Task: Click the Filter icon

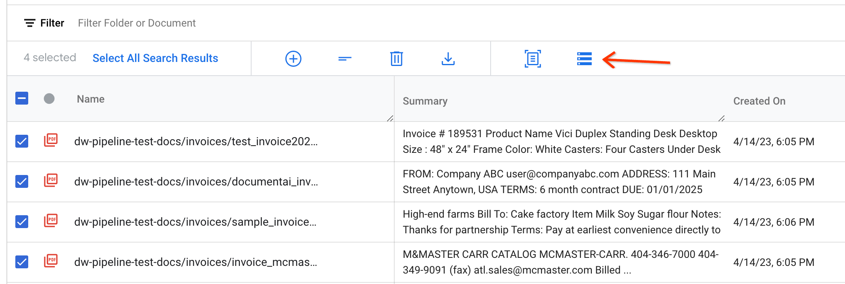Action: coord(29,23)
